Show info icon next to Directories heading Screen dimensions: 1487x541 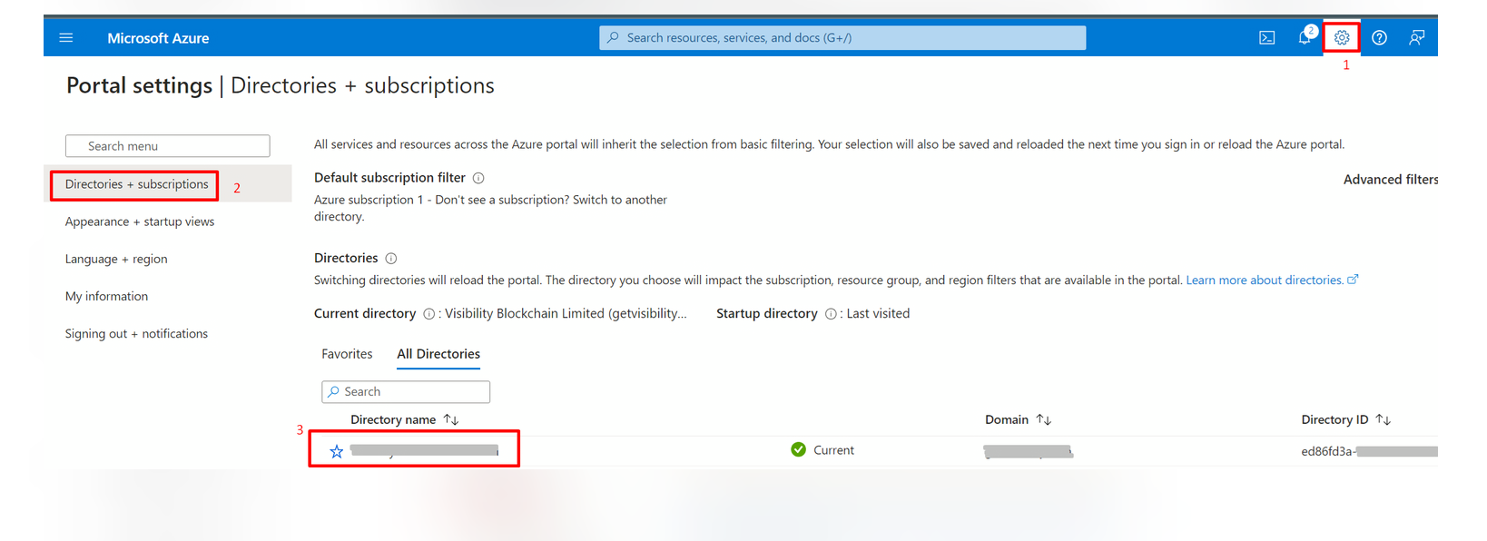(391, 259)
